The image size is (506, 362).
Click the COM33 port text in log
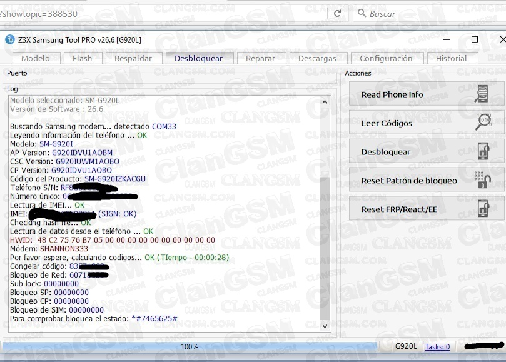click(x=164, y=126)
